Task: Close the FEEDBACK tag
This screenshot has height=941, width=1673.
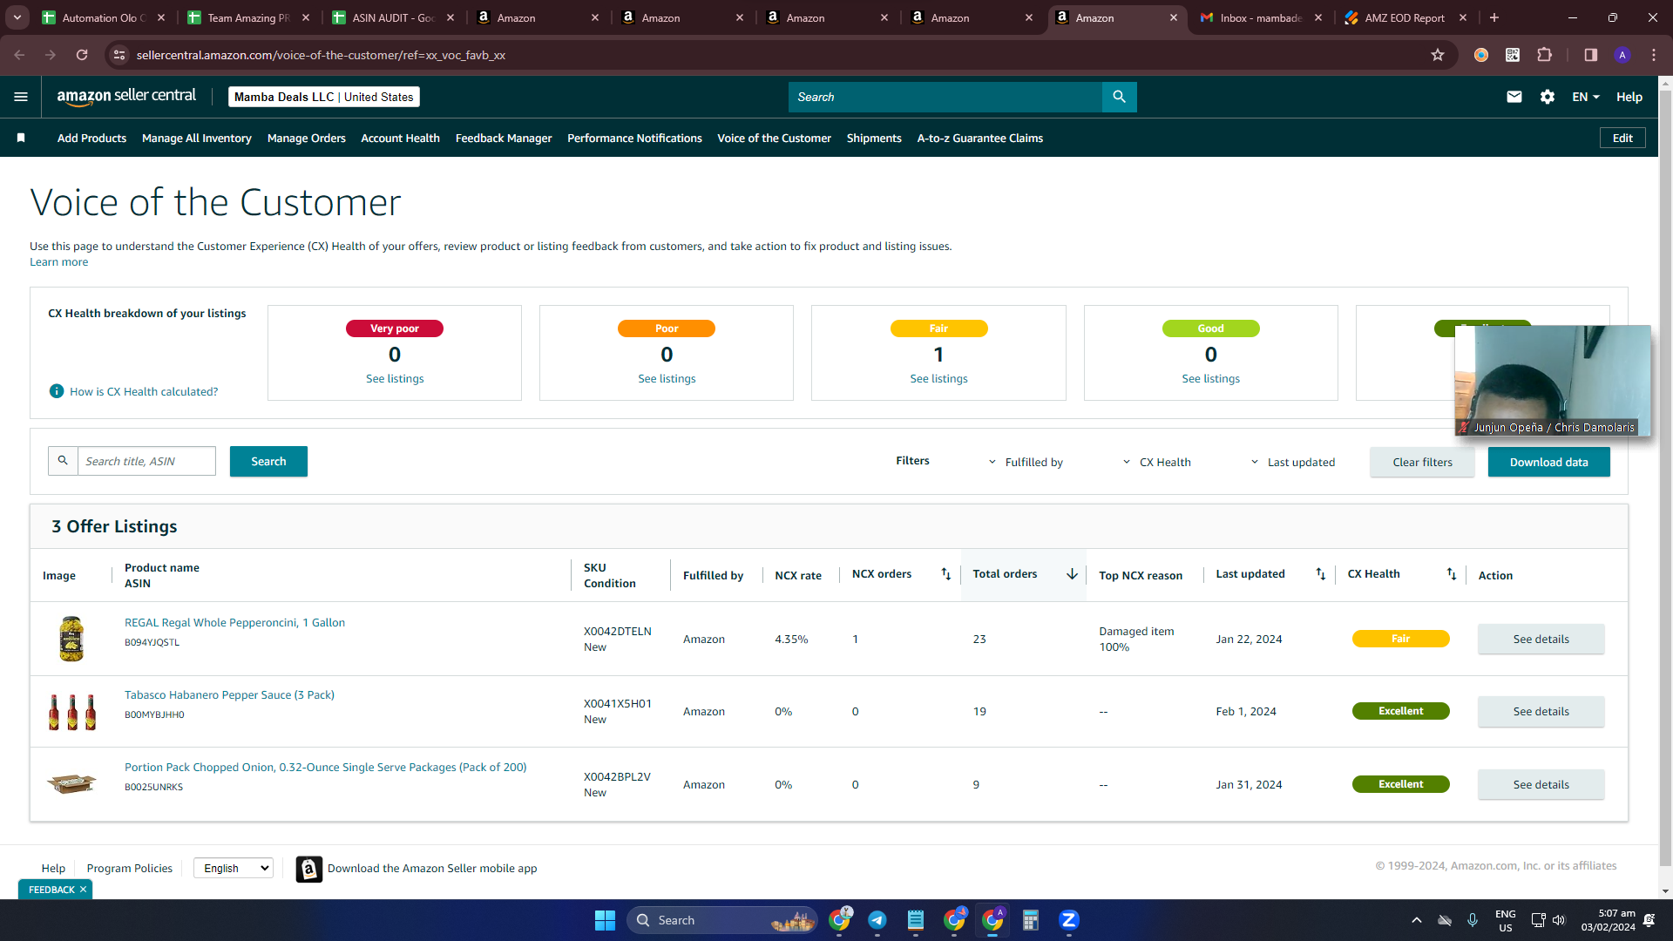Action: point(83,890)
